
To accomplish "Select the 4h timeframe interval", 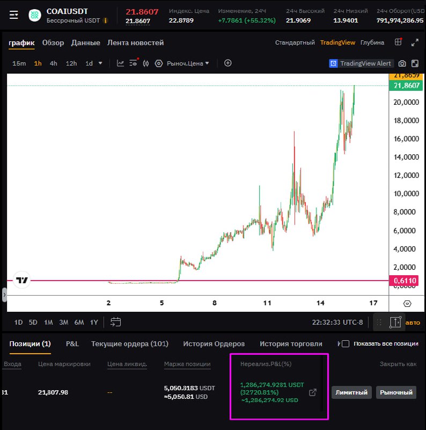I will point(54,63).
